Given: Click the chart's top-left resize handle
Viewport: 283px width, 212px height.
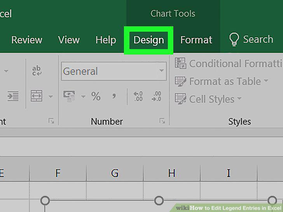Looking at the screenshot, I should pos(45,200).
